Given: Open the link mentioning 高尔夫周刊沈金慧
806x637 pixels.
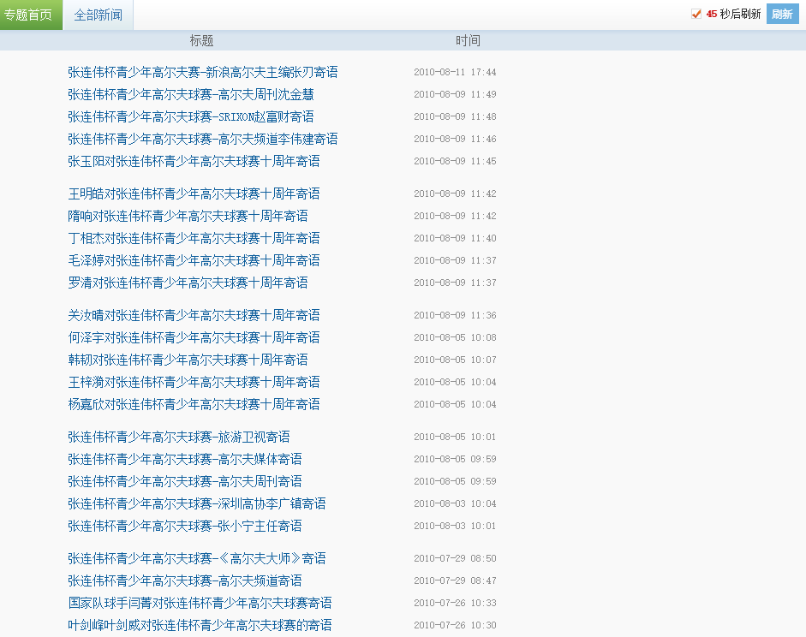Looking at the screenshot, I should pos(191,94).
